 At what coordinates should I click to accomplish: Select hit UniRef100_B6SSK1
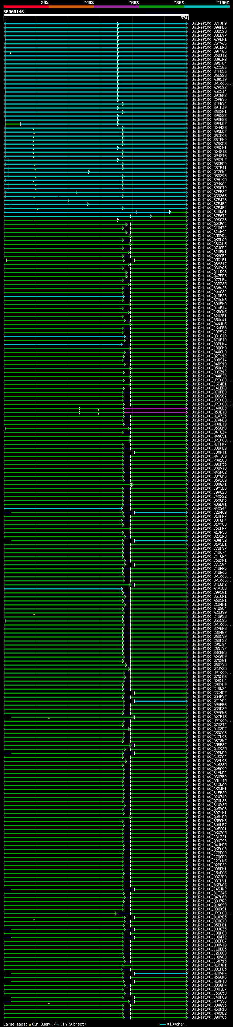[209, 112]
